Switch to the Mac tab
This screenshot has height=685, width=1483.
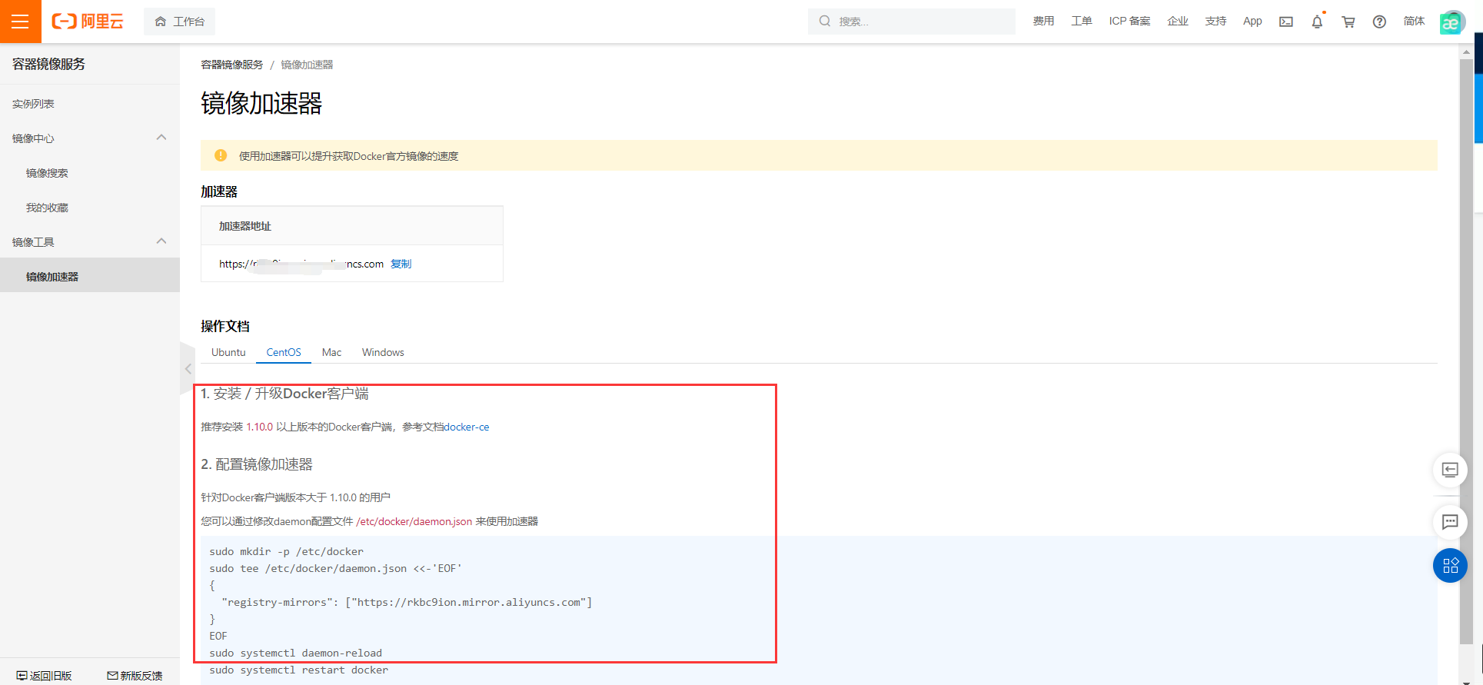(331, 352)
